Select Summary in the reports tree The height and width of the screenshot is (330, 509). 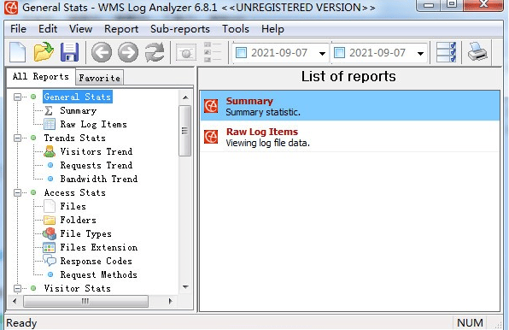point(79,111)
